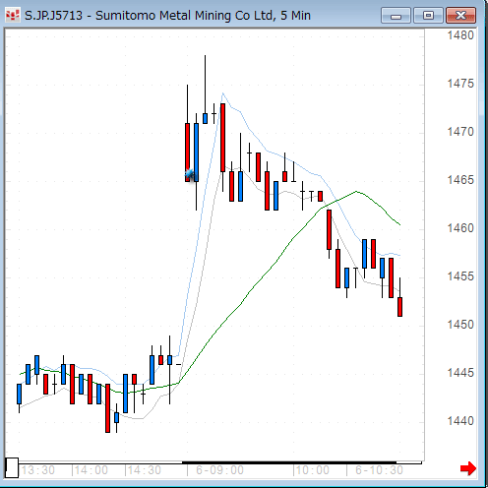Click the chart application icon in title bar

point(13,16)
